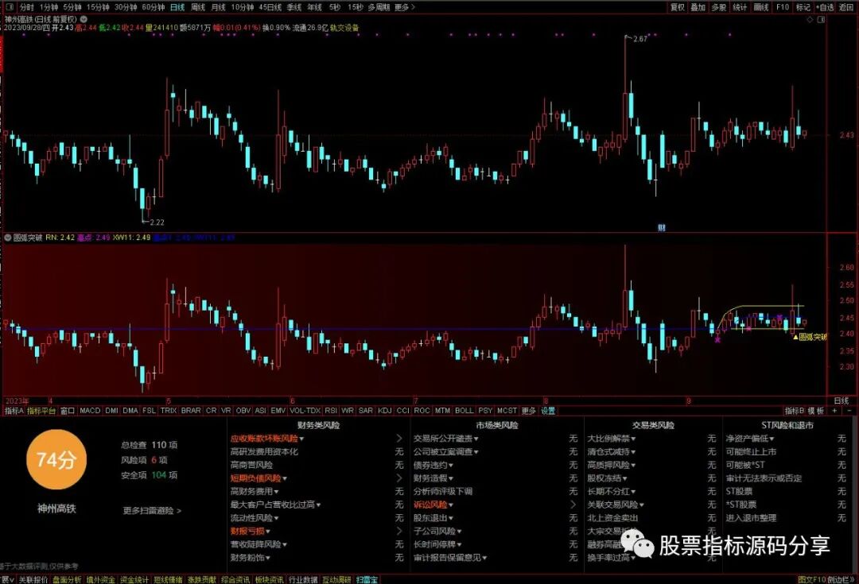Open 净资产偏低 dropdown

pos(750,439)
